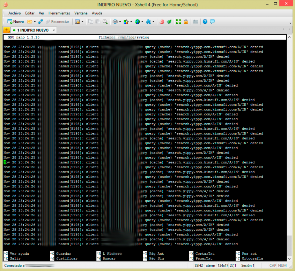Click the ^X Salir shortcut
Screen dimensions: 295x271
tap(12, 258)
